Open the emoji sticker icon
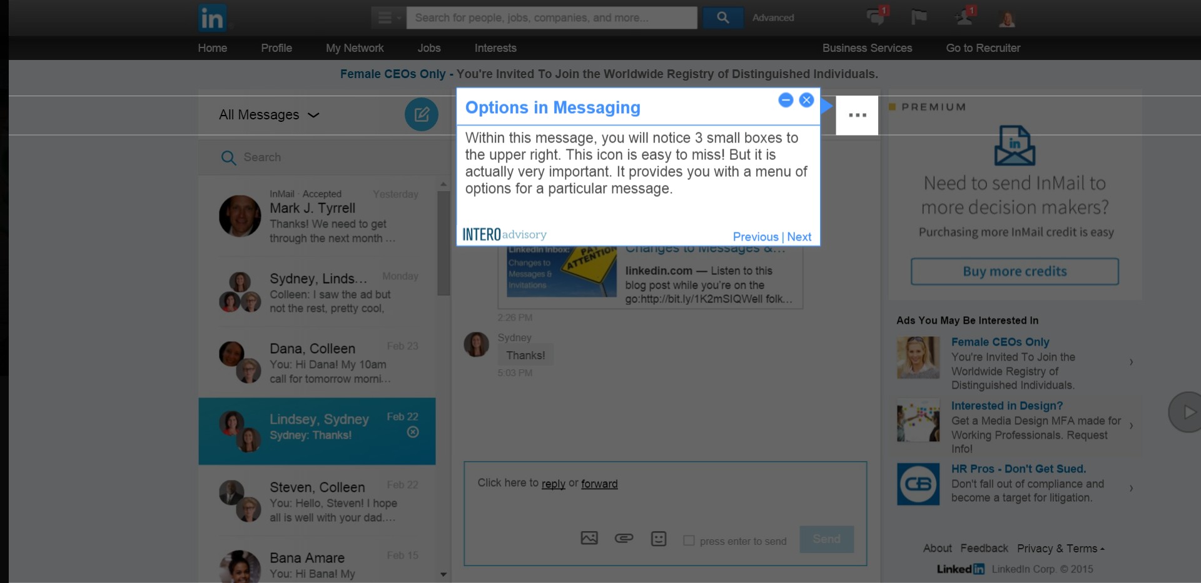 pyautogui.click(x=659, y=538)
